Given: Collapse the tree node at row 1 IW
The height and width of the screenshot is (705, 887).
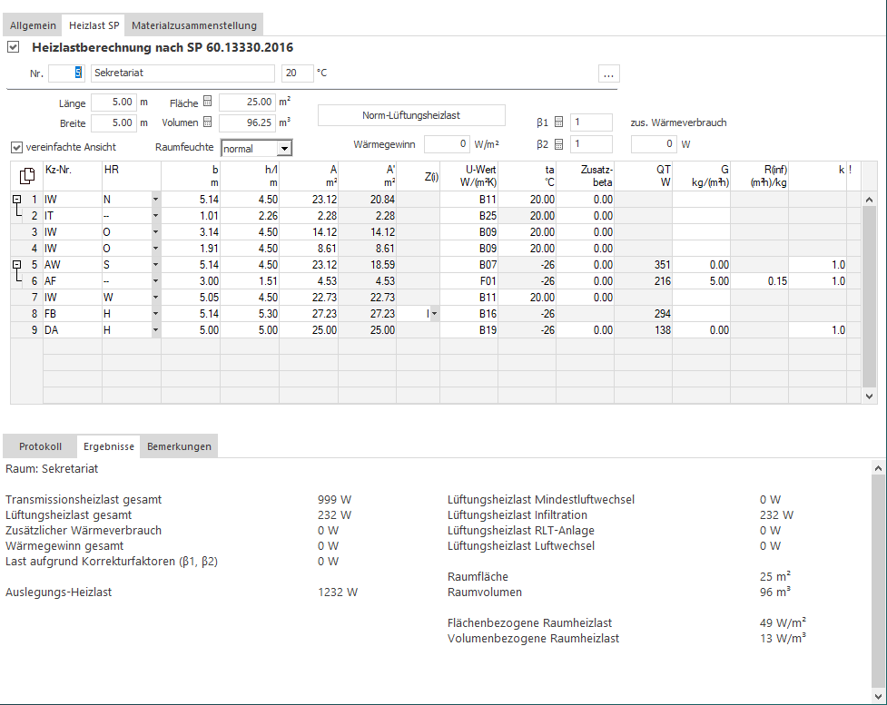Looking at the screenshot, I should click(x=17, y=199).
